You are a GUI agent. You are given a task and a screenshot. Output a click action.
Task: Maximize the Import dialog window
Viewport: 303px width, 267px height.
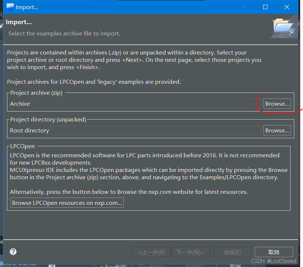(265, 7)
